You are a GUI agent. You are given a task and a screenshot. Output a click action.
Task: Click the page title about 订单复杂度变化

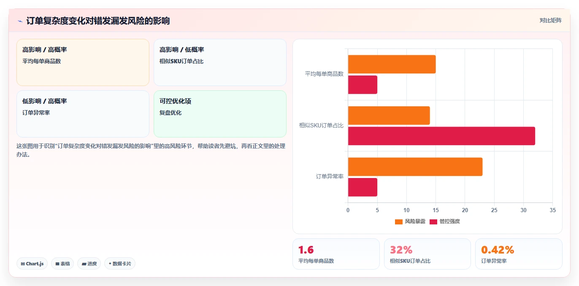[98, 21]
